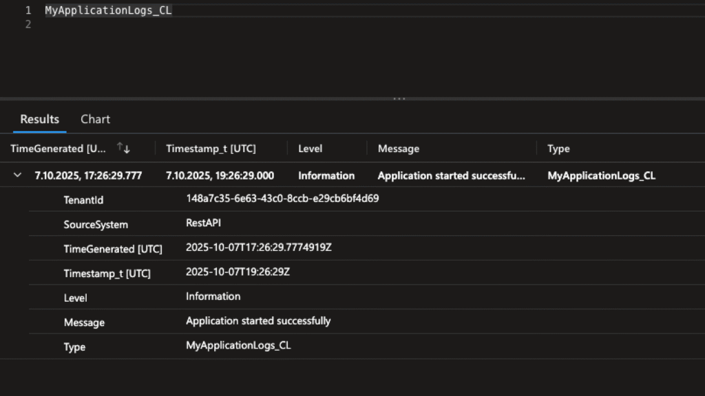
Task: Click the MyApplicationLogs_CL query text in editor
Action: click(x=108, y=10)
